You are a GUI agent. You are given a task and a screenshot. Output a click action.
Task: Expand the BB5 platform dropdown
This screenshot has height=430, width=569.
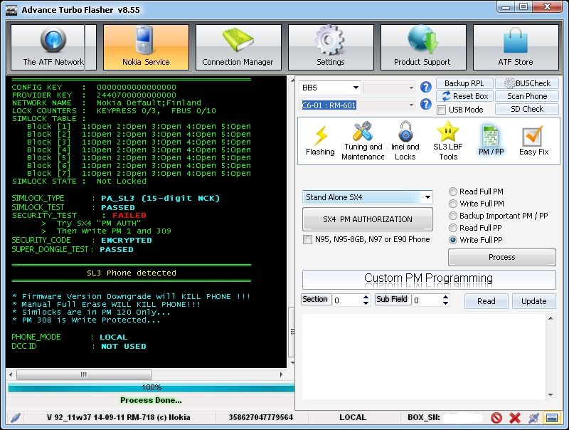point(356,88)
